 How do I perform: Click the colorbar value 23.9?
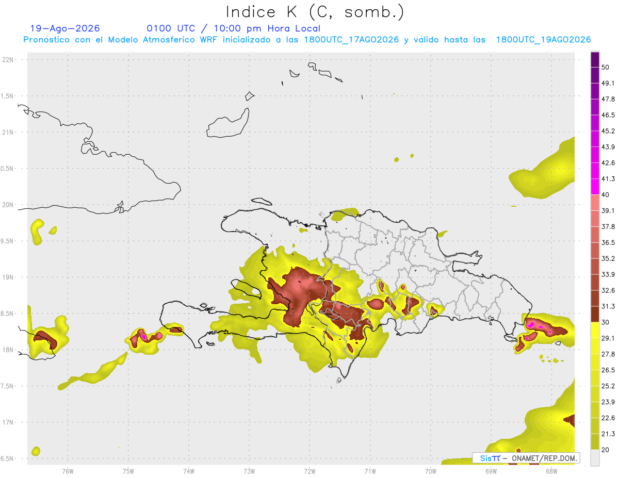pos(608,402)
